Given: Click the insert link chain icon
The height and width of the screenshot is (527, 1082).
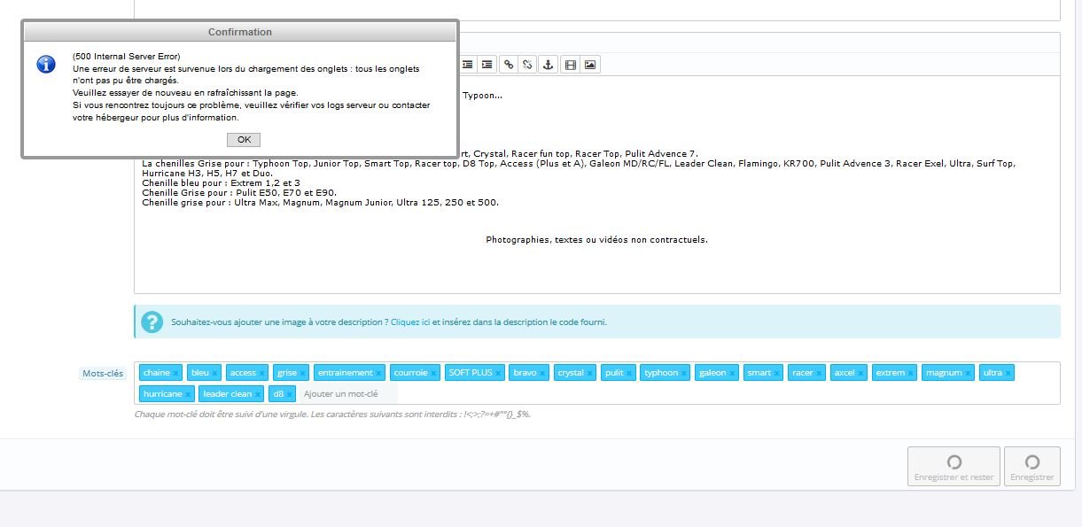Looking at the screenshot, I should (509, 65).
